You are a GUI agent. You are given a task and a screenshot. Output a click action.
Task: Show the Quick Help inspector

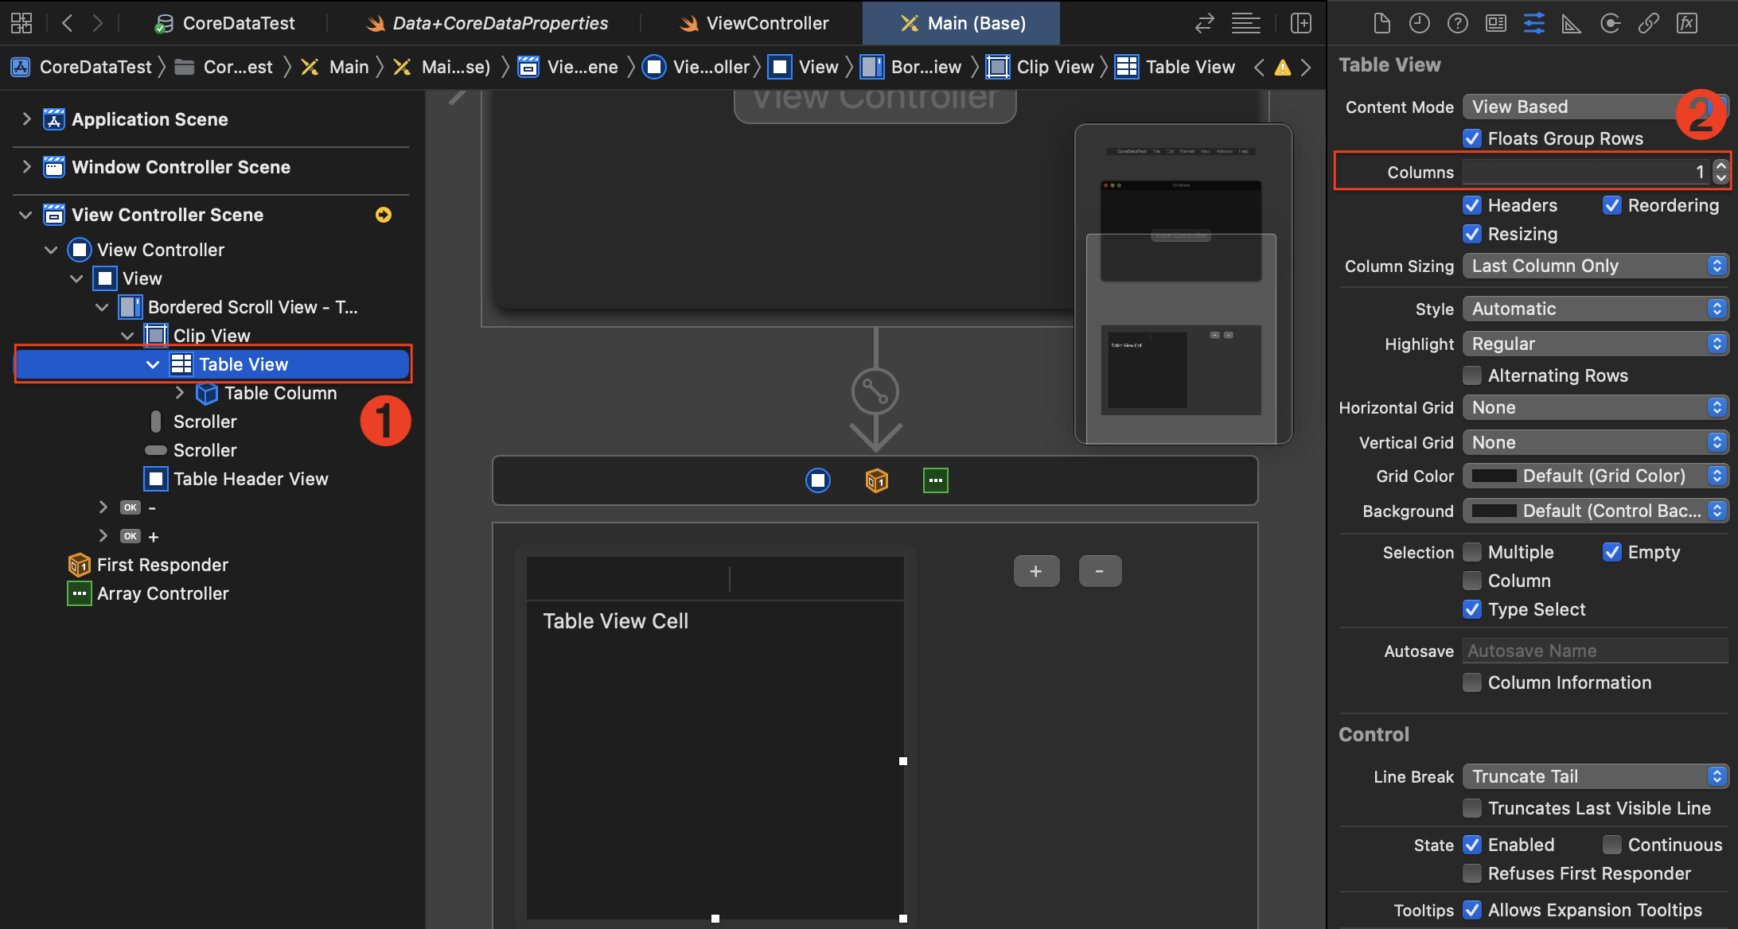1458,23
